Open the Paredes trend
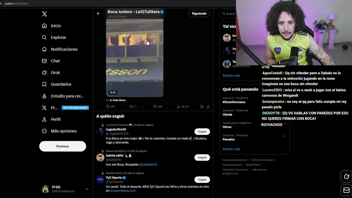This screenshot has height=198, width=352. tap(229, 139)
